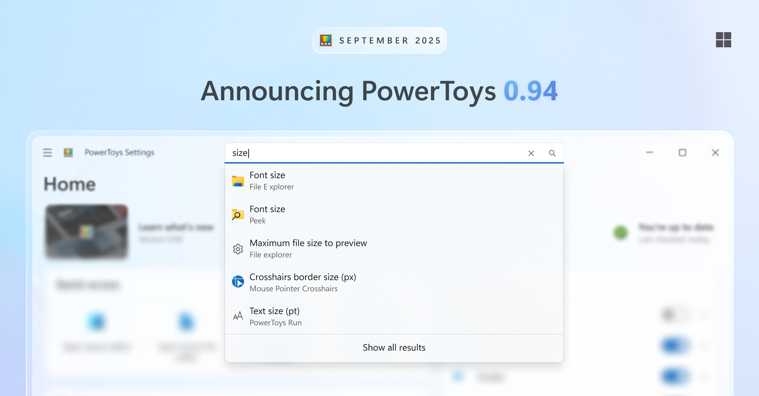Click the File Explorer folder icon beside Font size
The image size is (759, 396).
coord(238,181)
